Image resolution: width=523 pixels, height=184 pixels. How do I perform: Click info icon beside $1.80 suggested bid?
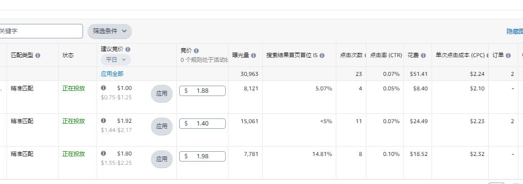(103, 154)
